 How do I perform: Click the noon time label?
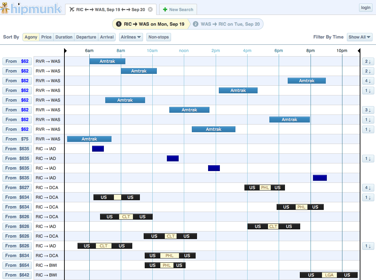[184, 50]
